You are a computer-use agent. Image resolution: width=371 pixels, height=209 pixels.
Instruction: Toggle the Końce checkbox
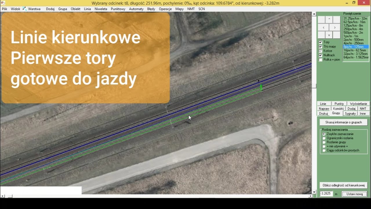click(x=321, y=51)
